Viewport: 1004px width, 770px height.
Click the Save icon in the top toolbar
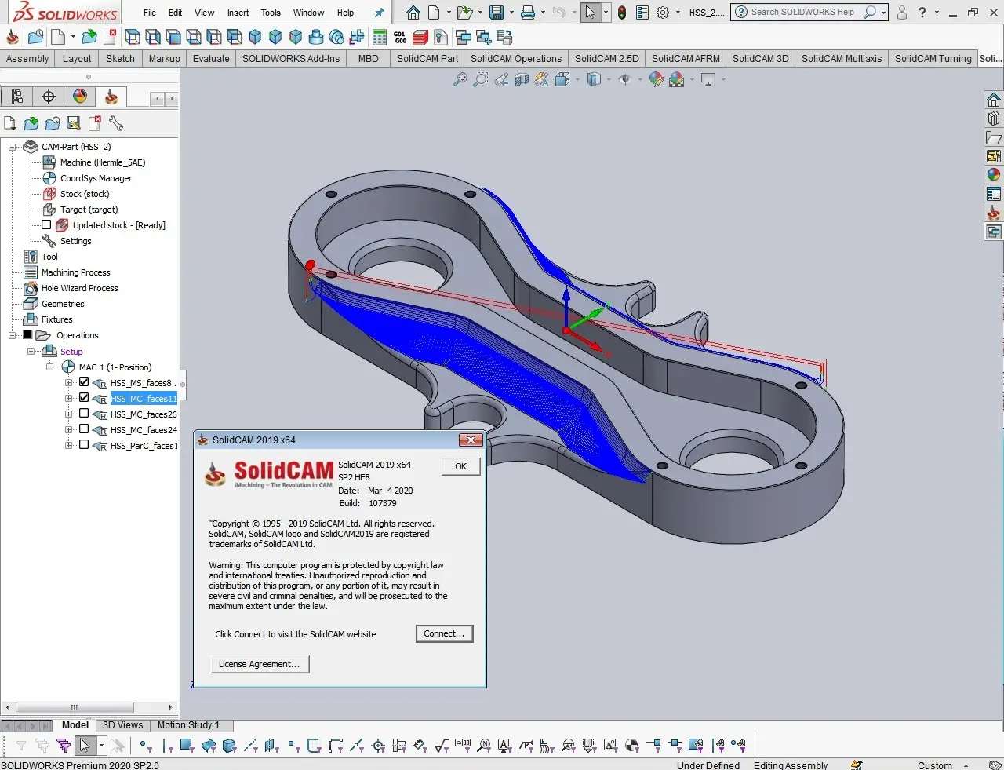(496, 13)
